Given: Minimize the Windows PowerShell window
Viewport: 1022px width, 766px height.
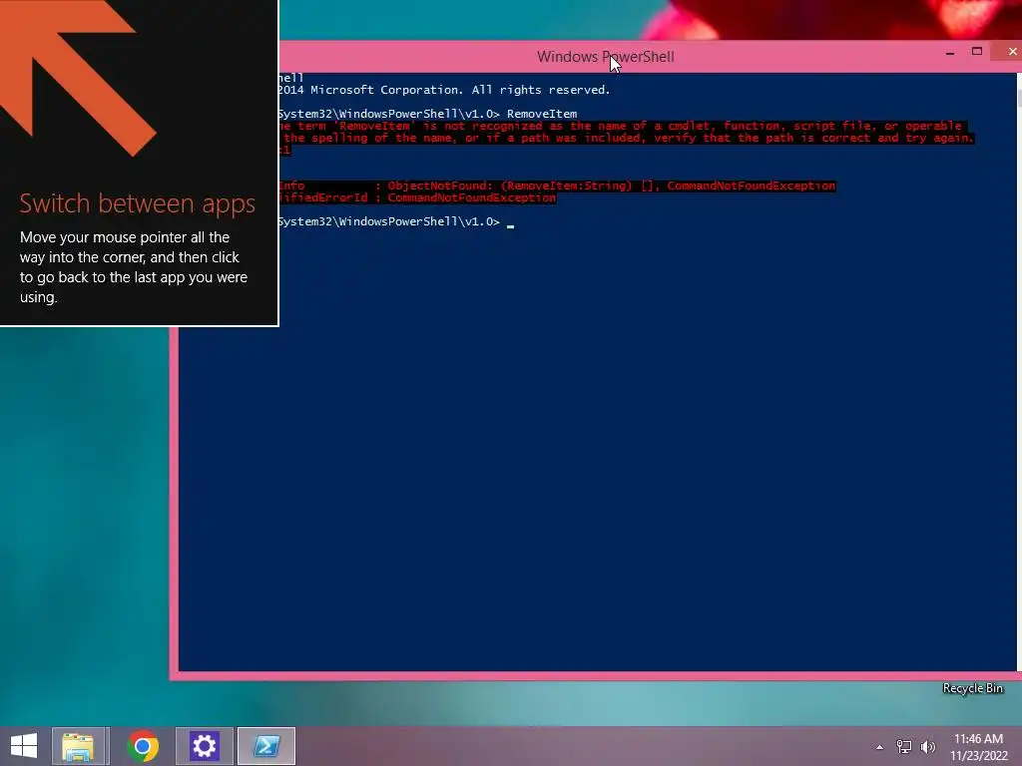Looking at the screenshot, I should pyautogui.click(x=950, y=52).
